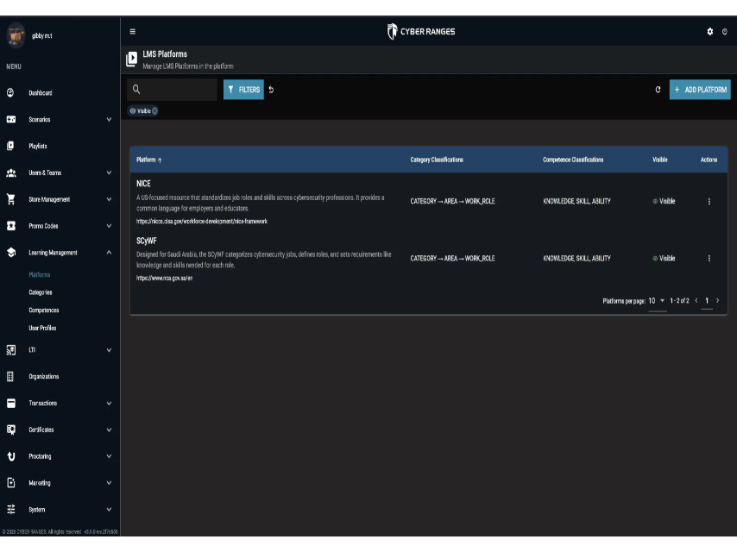Open the User Profiles submenu item

(x=42, y=328)
